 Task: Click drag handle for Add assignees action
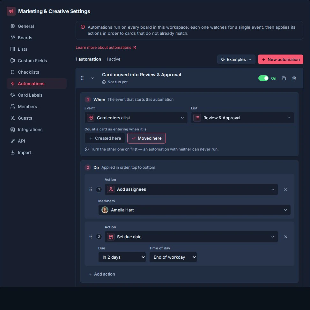pyautogui.click(x=91, y=189)
